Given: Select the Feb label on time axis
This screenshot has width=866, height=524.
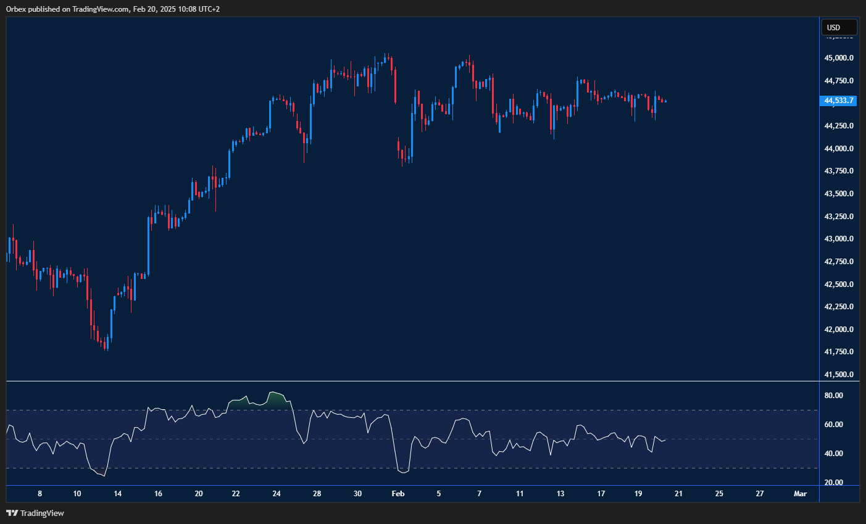Looking at the screenshot, I should pyautogui.click(x=398, y=494).
